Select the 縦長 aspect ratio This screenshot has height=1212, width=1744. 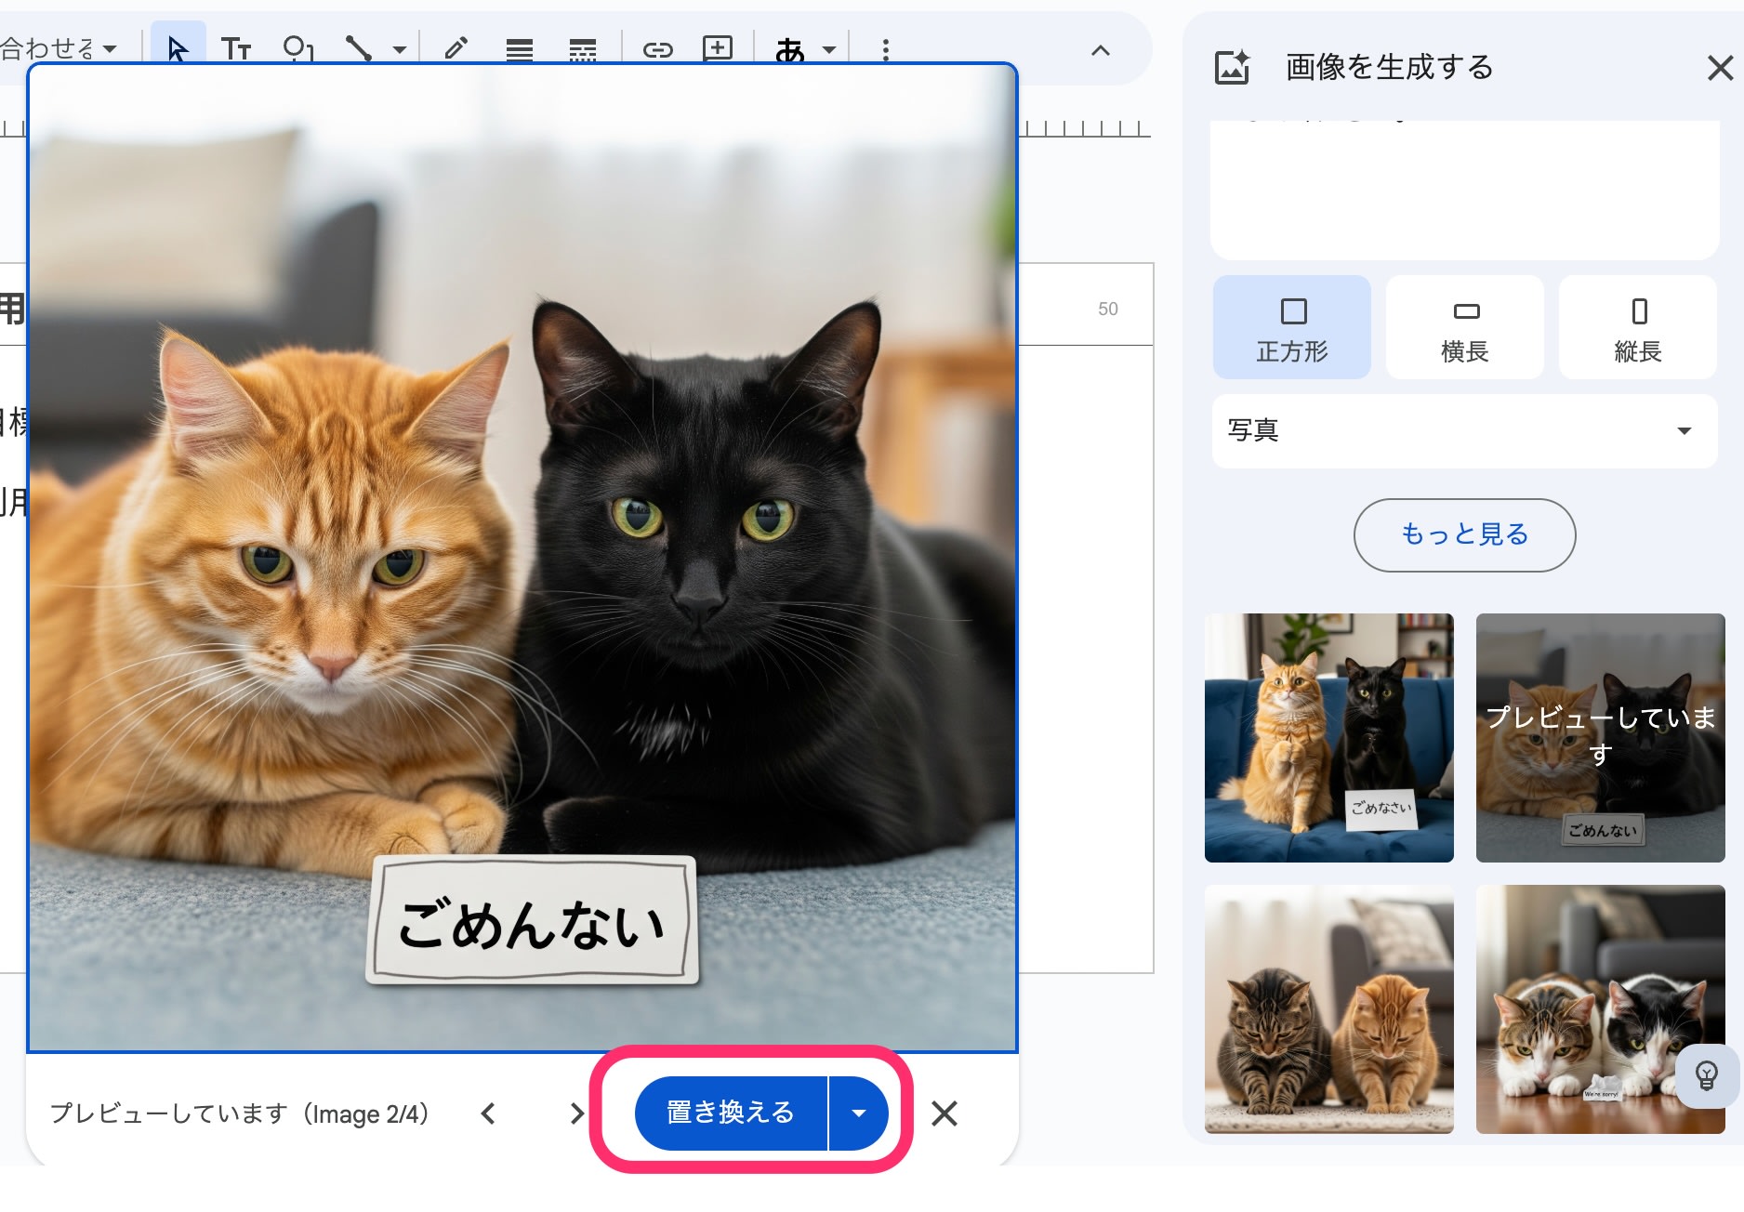pos(1637,327)
